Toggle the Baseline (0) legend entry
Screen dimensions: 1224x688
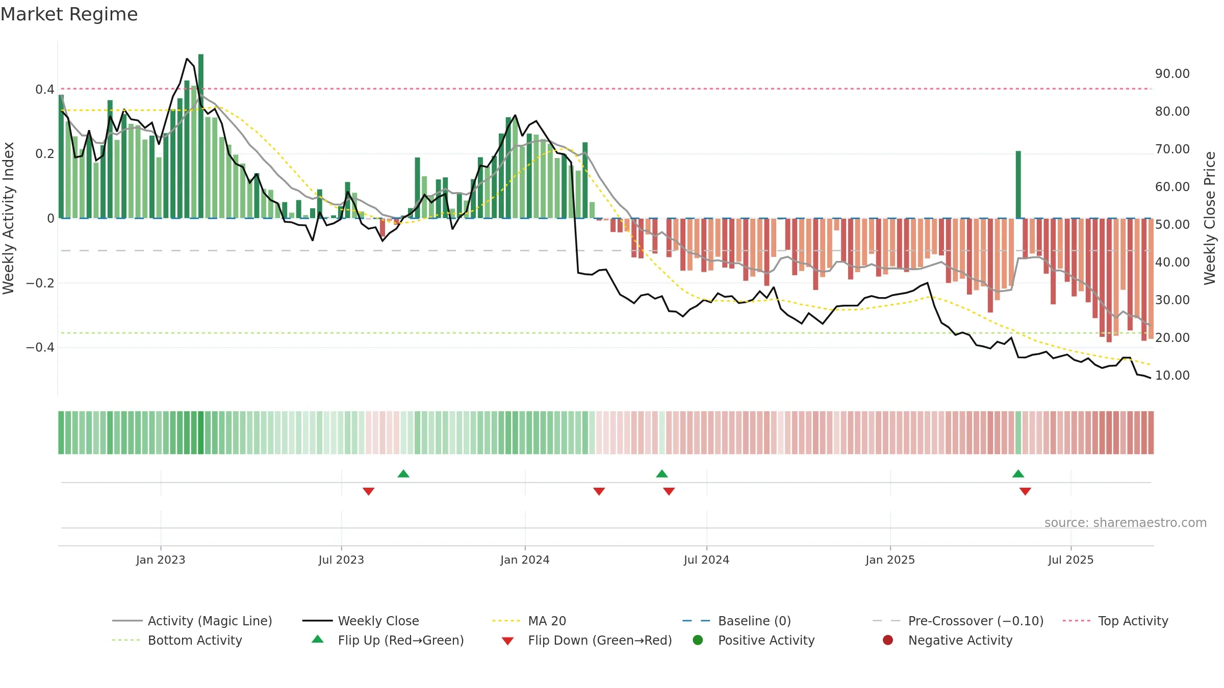[x=736, y=621]
